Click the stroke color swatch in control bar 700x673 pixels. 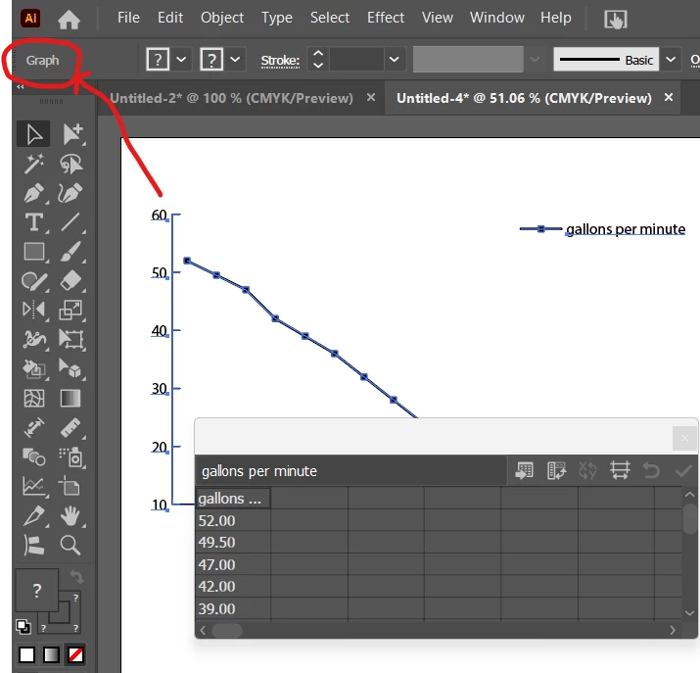coord(211,59)
